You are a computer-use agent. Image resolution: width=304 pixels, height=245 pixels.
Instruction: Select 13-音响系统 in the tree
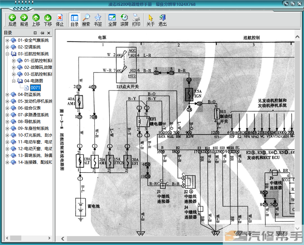(35, 156)
